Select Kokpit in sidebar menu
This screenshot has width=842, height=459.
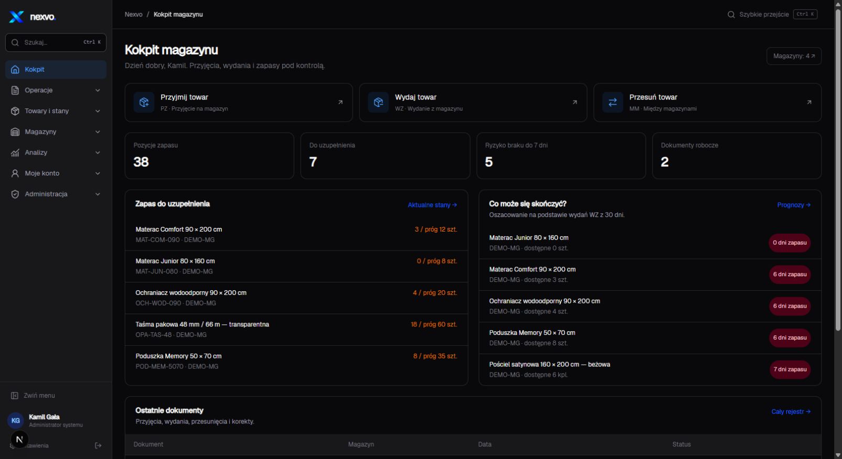(x=56, y=69)
